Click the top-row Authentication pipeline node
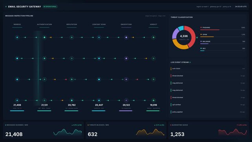Screen dimensions: 252x142 click(44, 37)
